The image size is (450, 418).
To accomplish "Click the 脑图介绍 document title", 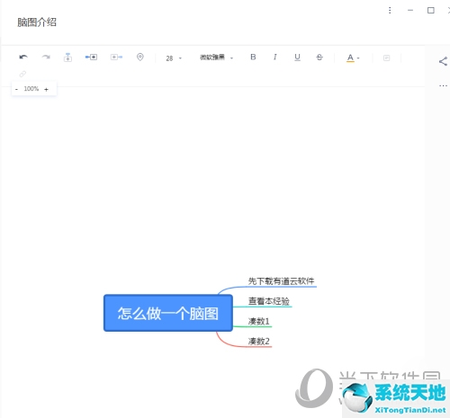I will (x=37, y=22).
